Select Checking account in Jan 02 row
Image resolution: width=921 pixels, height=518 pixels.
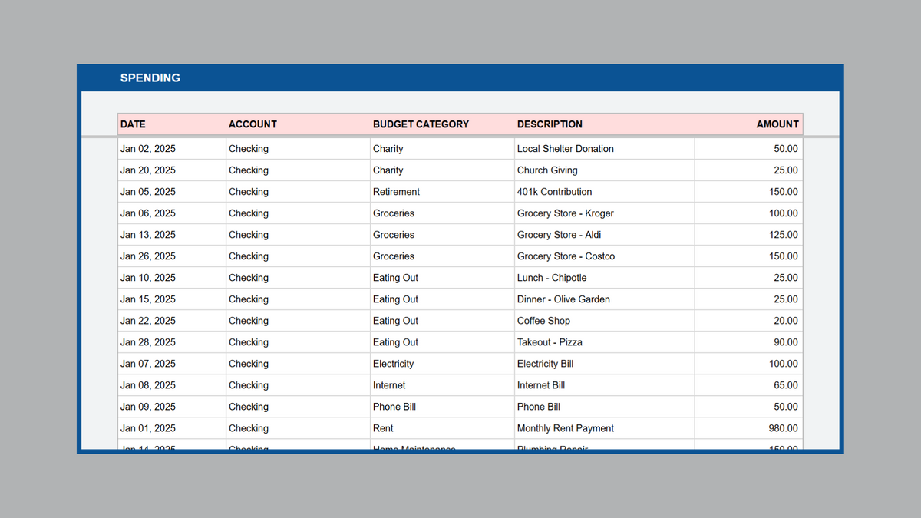click(x=298, y=149)
